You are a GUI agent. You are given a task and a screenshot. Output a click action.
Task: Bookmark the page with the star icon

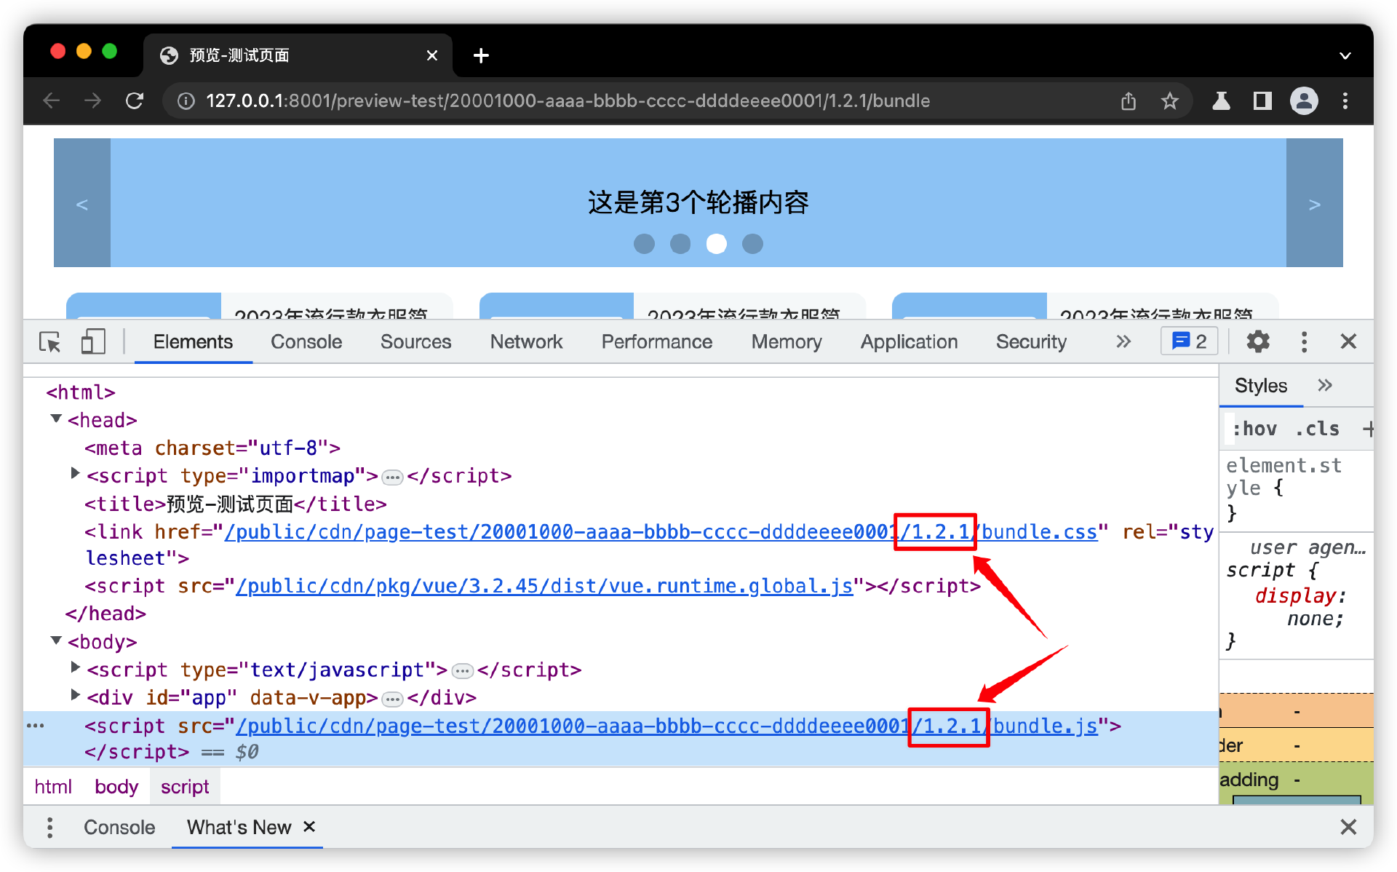tap(1169, 100)
